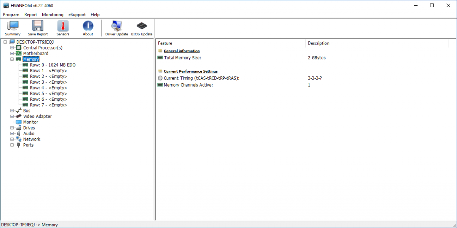This screenshot has width=457, height=228.
Task: Expand the Drives tree node
Action: [12, 128]
